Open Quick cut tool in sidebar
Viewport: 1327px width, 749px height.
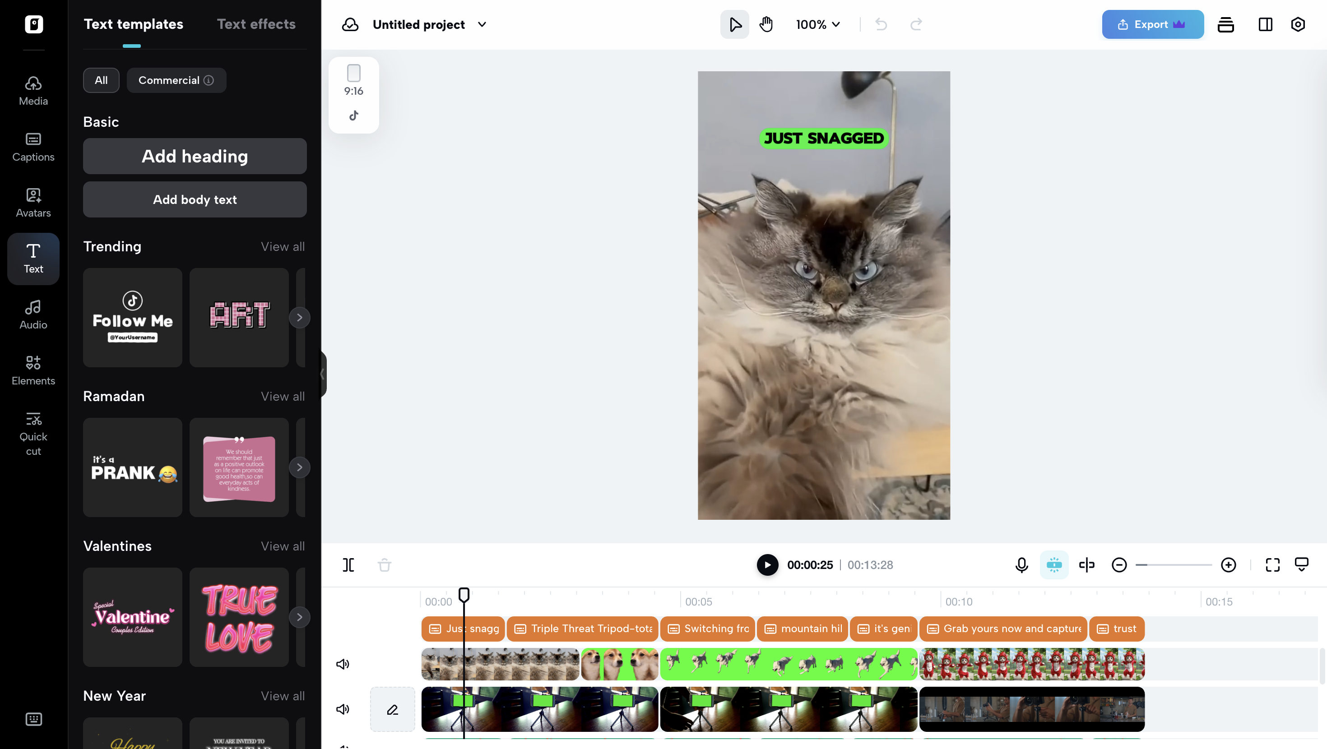point(33,433)
